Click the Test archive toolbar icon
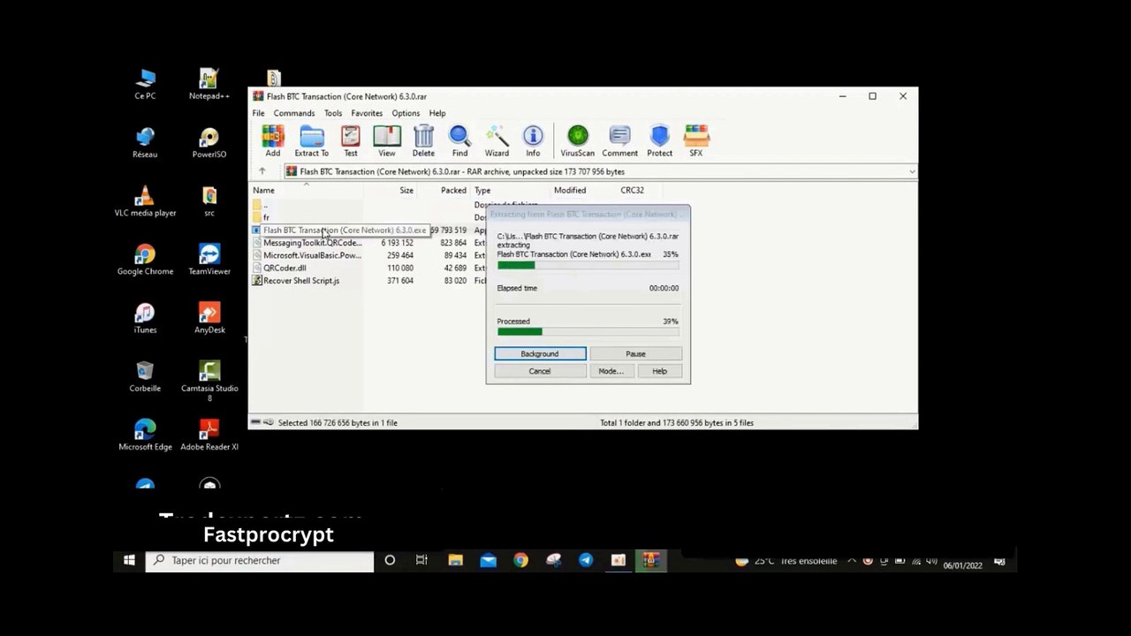Screen dimensions: 1131x636 tap(351, 140)
